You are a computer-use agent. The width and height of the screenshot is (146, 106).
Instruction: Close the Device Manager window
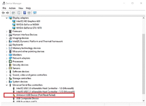(x=141, y=3)
